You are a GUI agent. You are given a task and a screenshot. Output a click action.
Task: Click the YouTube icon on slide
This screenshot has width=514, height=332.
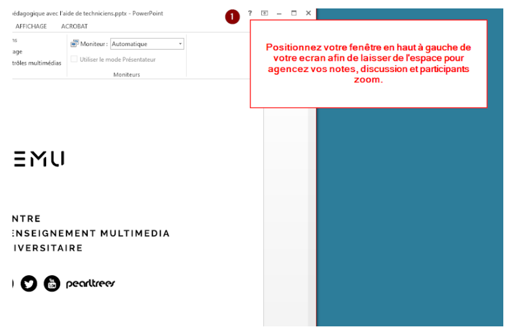[x=52, y=284]
